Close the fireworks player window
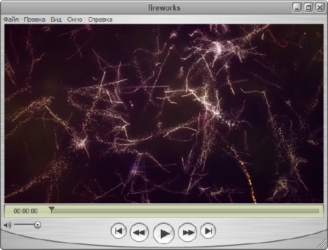This screenshot has height=250, width=328. click(320, 7)
